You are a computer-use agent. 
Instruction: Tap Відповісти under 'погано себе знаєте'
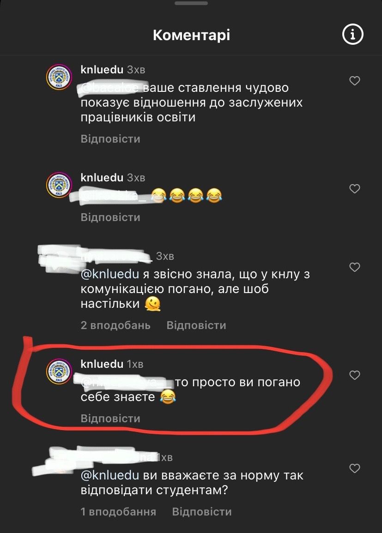pos(110,419)
